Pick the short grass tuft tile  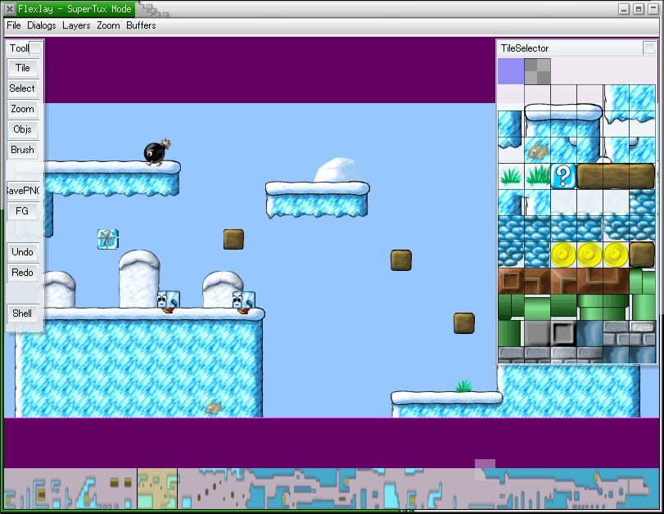coord(511,176)
